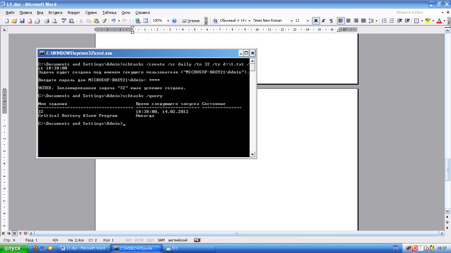Open the Вставка menu
451x253 pixels.
point(55,13)
